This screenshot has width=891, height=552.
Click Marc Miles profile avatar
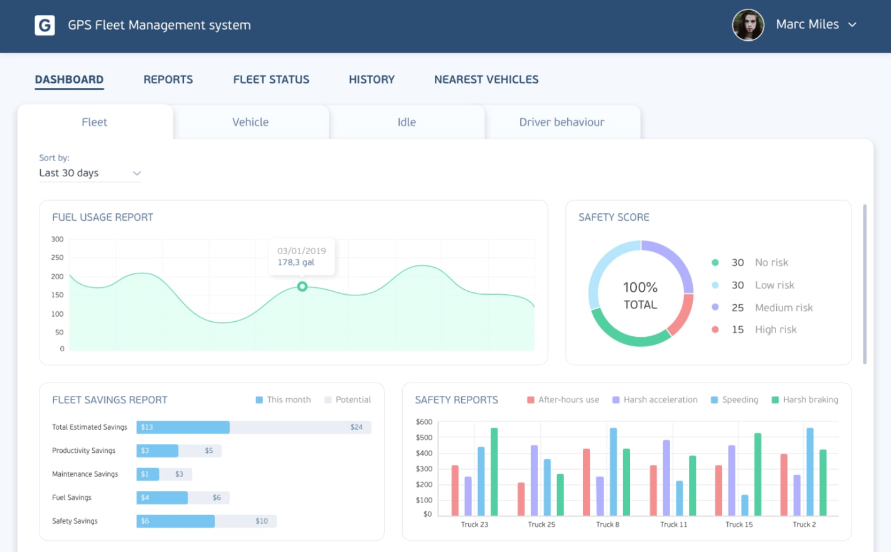click(748, 25)
